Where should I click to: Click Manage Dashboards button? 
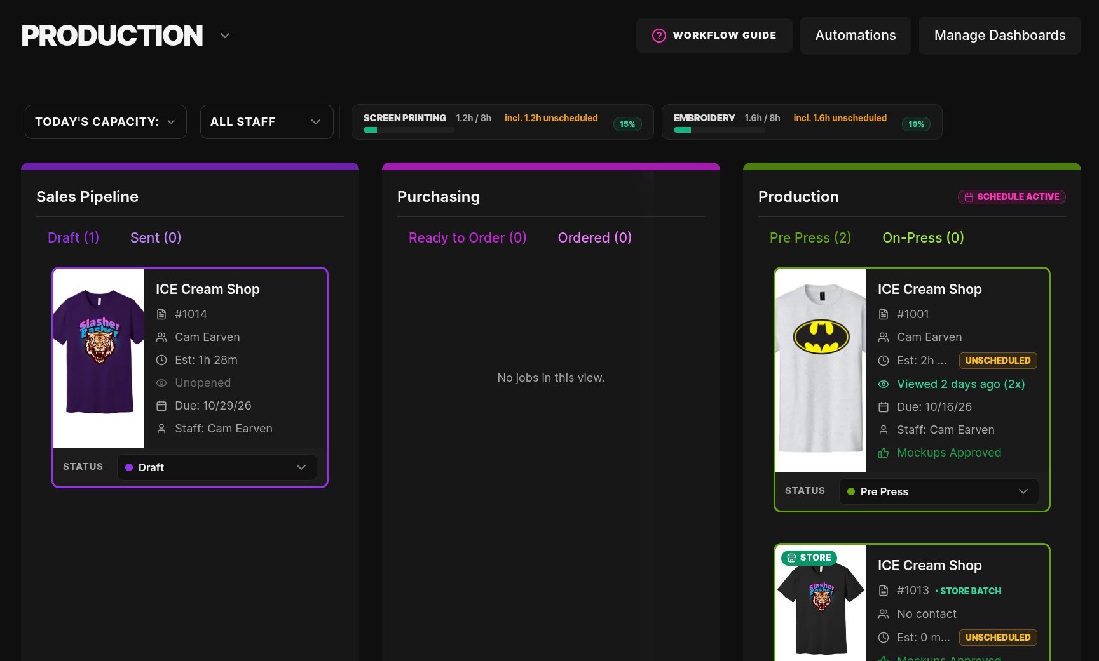[1000, 36]
